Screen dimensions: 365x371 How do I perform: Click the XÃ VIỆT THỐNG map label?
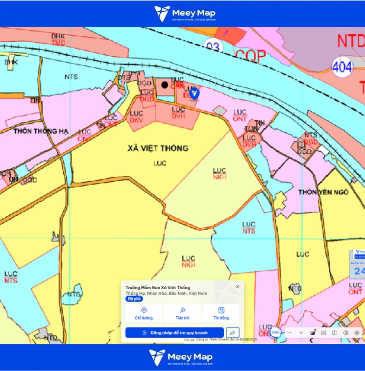coord(158,148)
